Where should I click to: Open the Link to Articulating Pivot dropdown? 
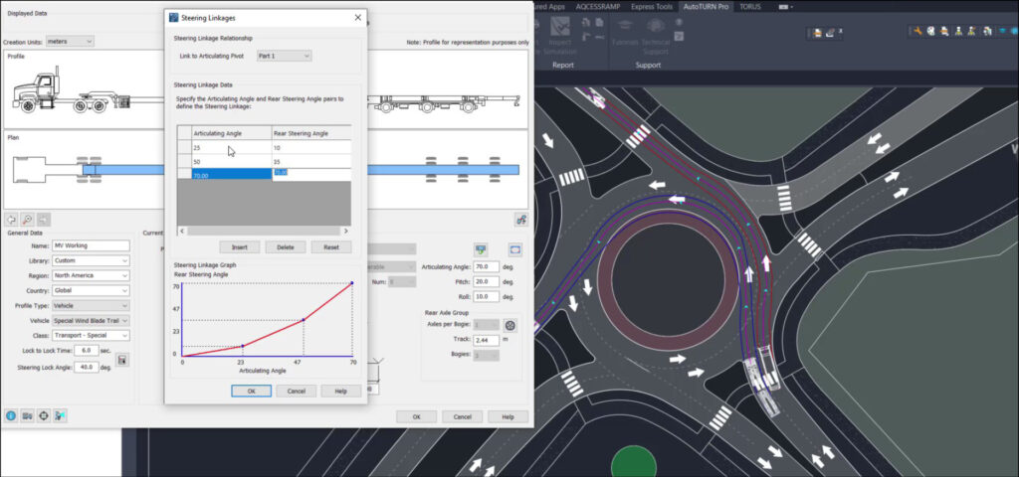point(284,56)
